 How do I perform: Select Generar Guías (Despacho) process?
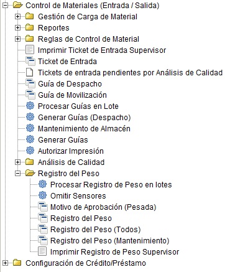[x=85, y=118]
